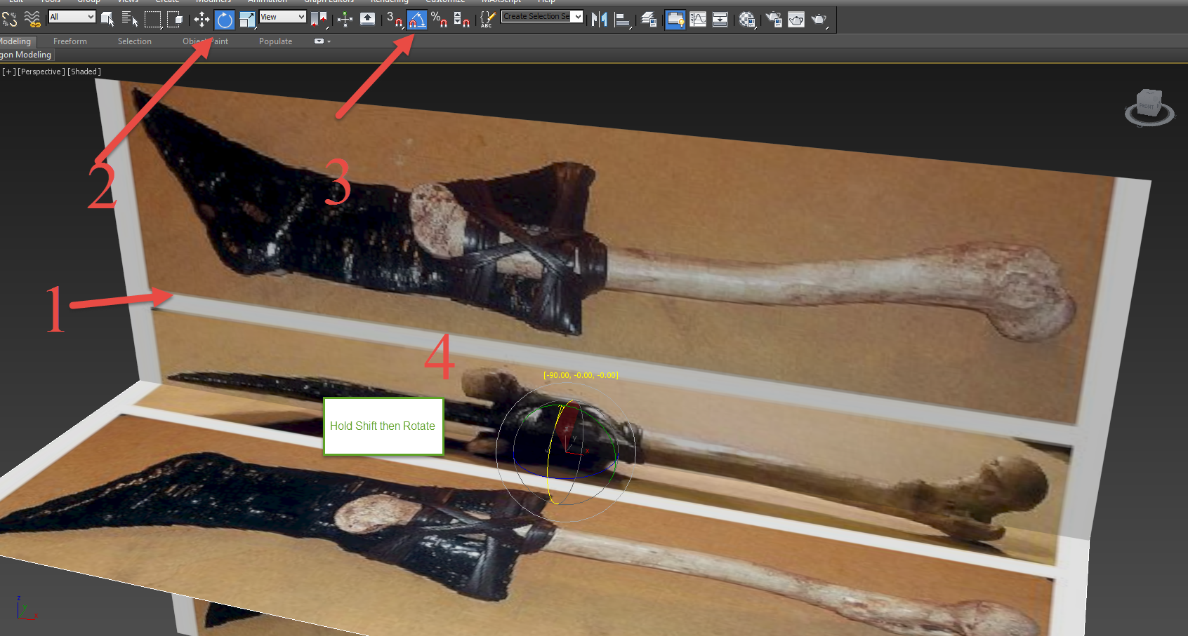Image resolution: width=1188 pixels, height=636 pixels.
Task: Activate the Select and Rotate tool
Action: 225,19
